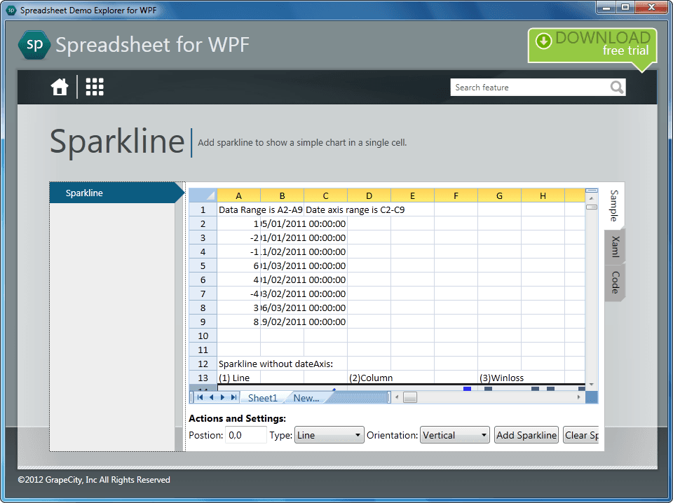673x503 pixels.
Task: Jump to last sheet tab arrow
Action: click(x=233, y=397)
